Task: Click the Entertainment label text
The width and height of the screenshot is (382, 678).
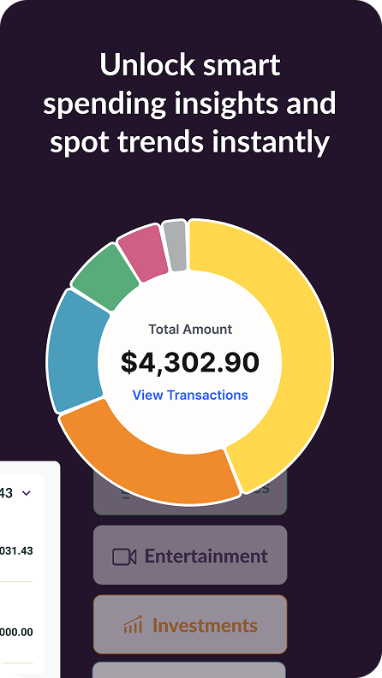Action: tap(206, 556)
